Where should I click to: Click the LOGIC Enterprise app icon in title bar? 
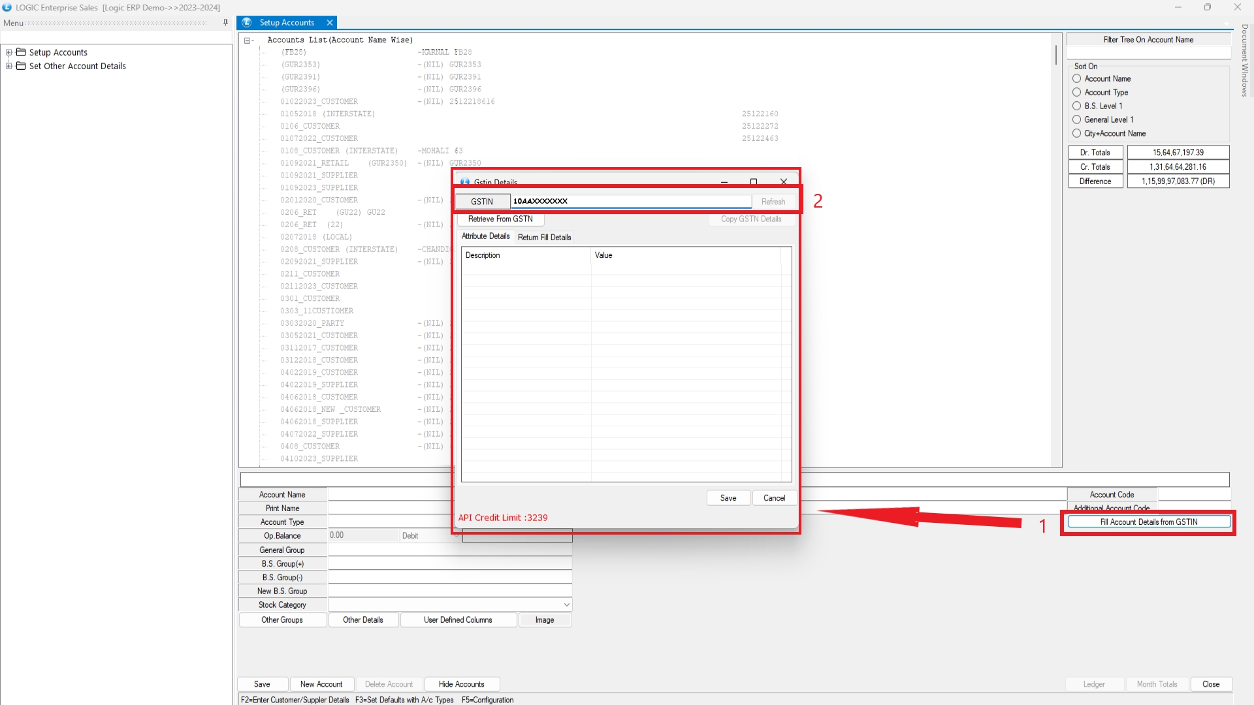coord(7,8)
